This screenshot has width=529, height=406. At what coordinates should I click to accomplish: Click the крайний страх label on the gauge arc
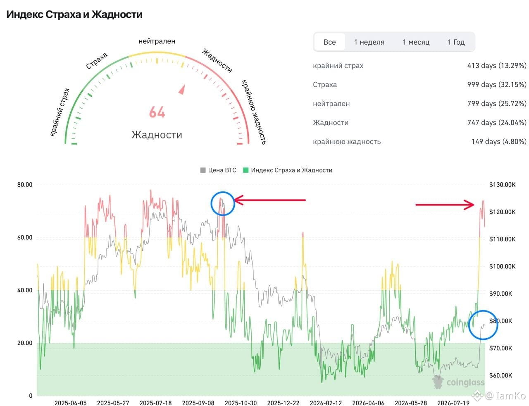coord(60,112)
